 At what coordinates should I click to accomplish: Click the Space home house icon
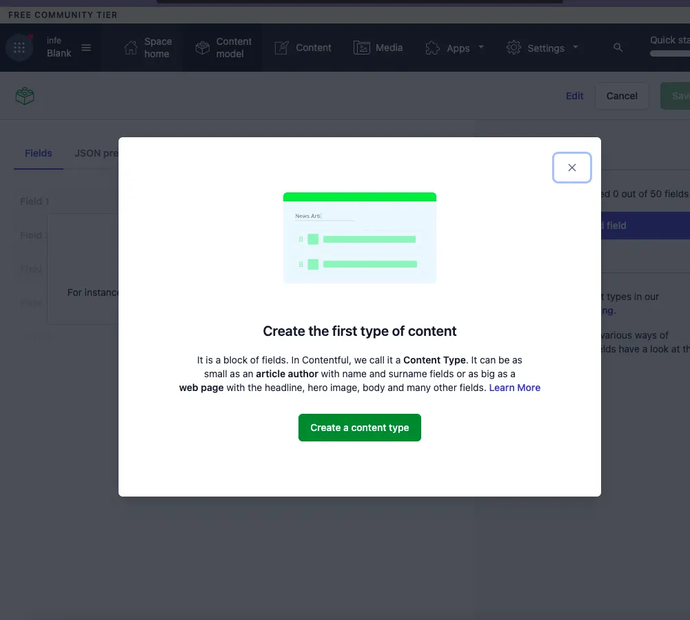click(130, 48)
